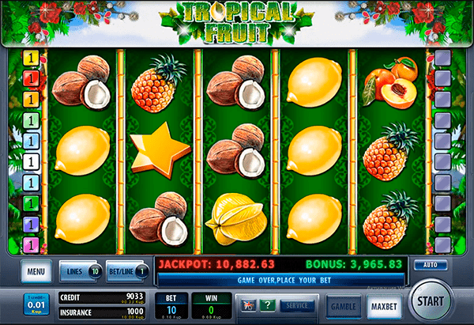Click the dark green payline marker on left
The height and width of the screenshot is (325, 474).
point(31,203)
